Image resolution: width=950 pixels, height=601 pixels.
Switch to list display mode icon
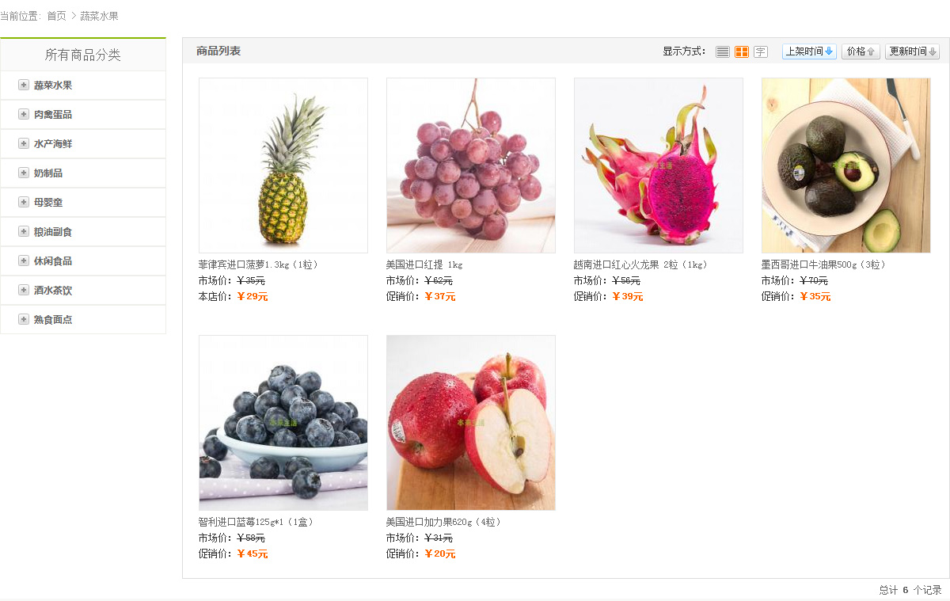[x=722, y=51]
